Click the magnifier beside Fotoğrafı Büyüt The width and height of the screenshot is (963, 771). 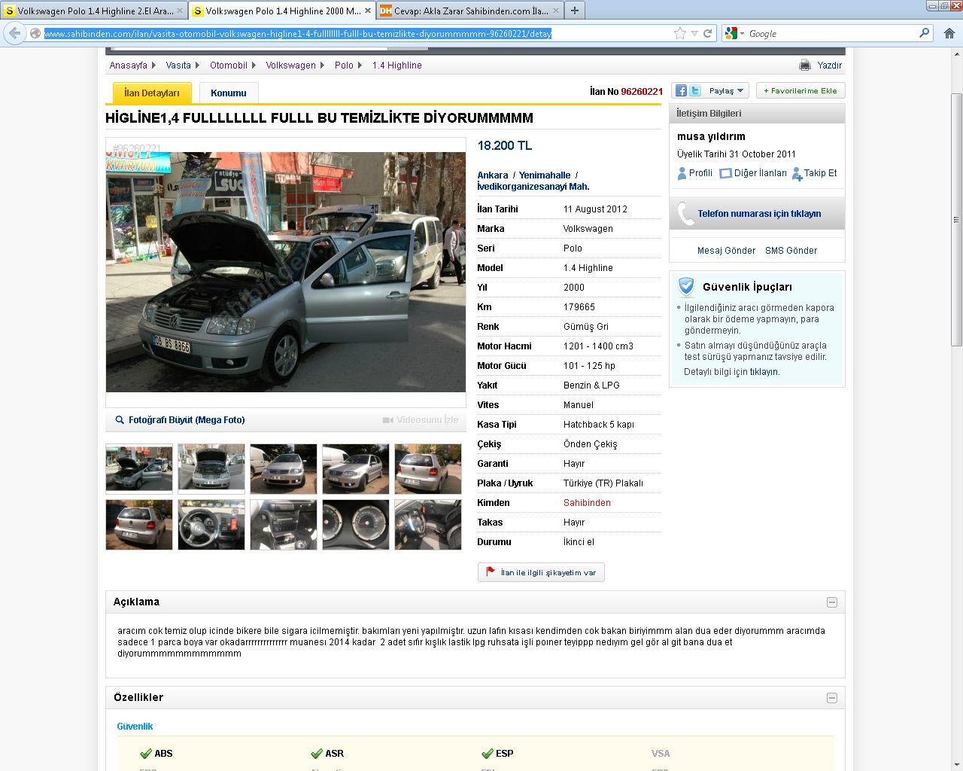(x=119, y=420)
